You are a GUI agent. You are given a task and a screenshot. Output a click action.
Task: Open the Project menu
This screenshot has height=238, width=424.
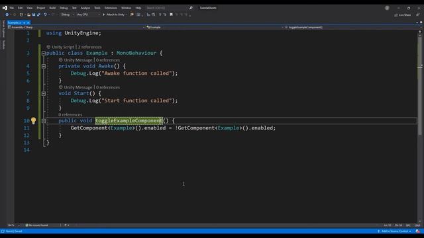point(41,8)
